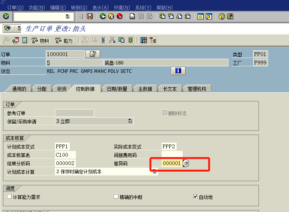Image resolution: width=289 pixels, height=212 pixels.
Task: Open the 功能(N) menu
Action: (x=37, y=8)
